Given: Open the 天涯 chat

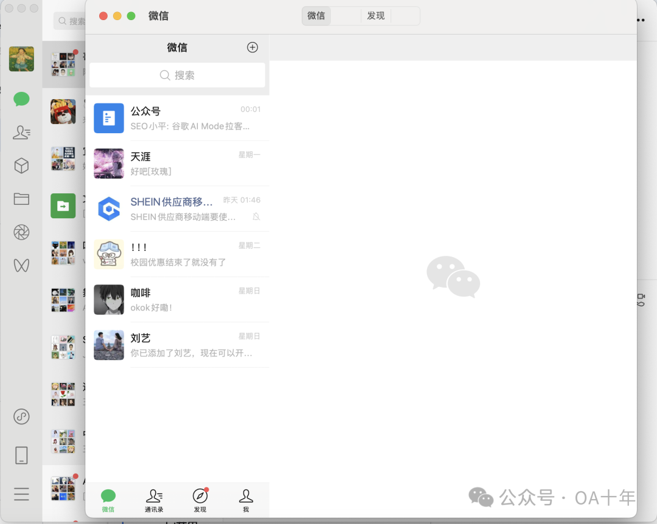Looking at the screenshot, I should coord(177,164).
